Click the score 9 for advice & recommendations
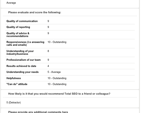 pyautogui.click(x=48, y=33)
